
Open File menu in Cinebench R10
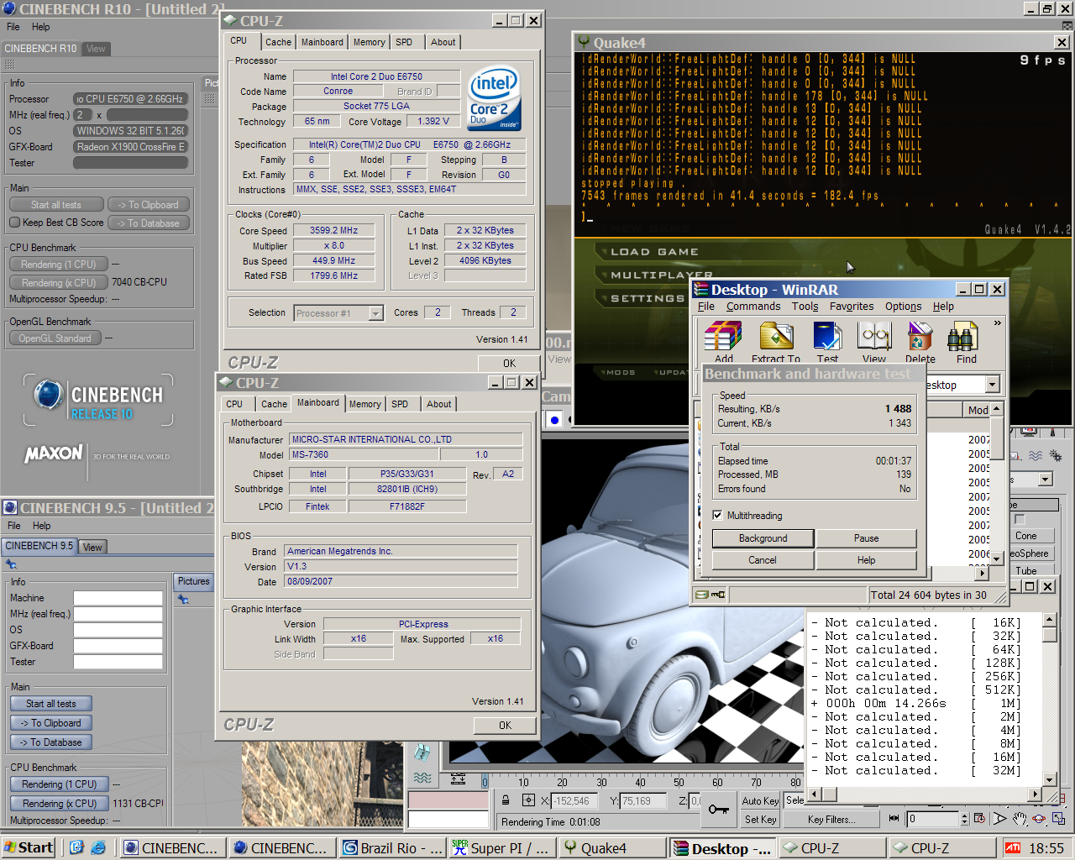[13, 27]
